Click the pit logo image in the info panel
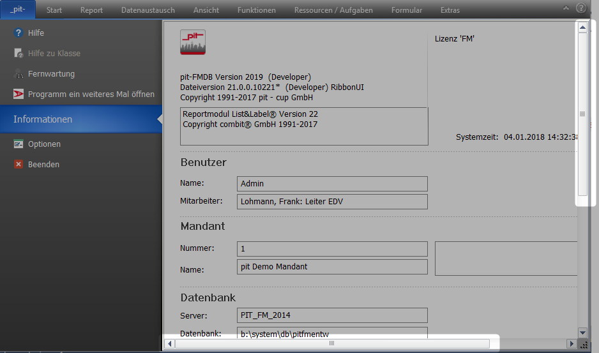This screenshot has width=599, height=353. click(x=193, y=42)
